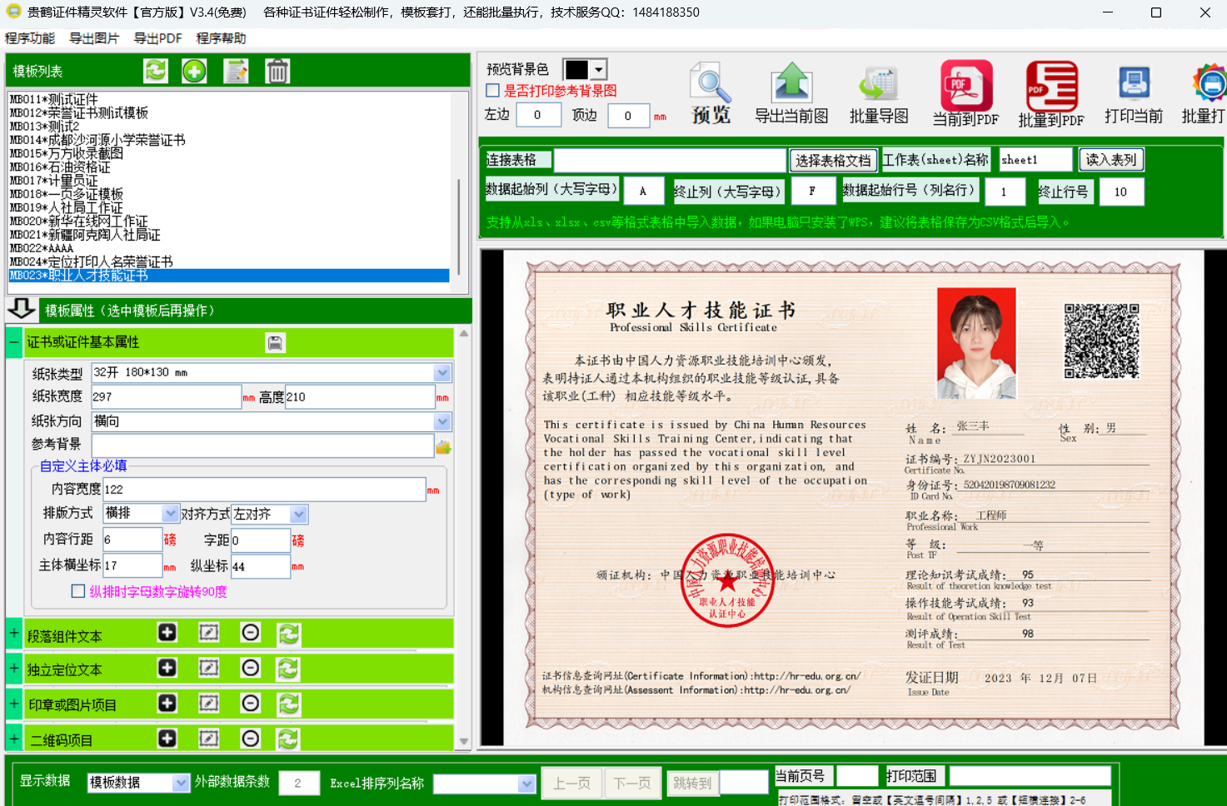The width and height of the screenshot is (1227, 806).
Task: Open the 程序功能 menu
Action: tap(30, 38)
